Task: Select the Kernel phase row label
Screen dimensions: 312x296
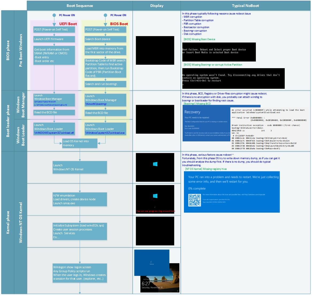Action: (8, 222)
